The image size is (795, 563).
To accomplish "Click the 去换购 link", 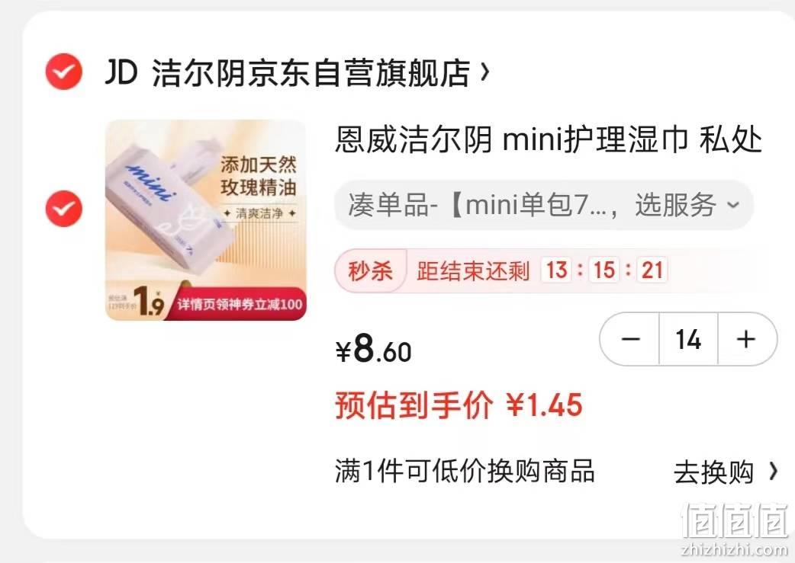I will coord(713,472).
